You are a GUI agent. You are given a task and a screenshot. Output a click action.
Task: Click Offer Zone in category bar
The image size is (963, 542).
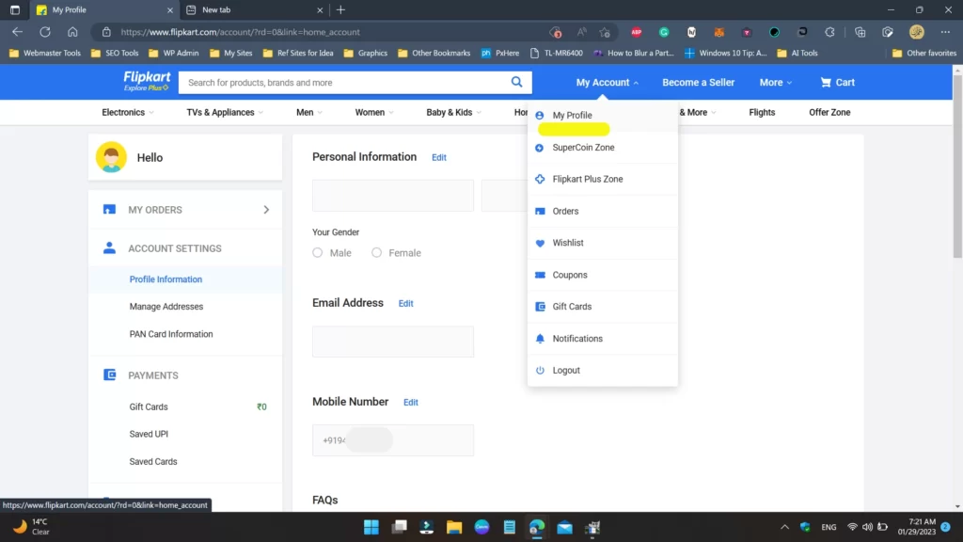tap(829, 113)
